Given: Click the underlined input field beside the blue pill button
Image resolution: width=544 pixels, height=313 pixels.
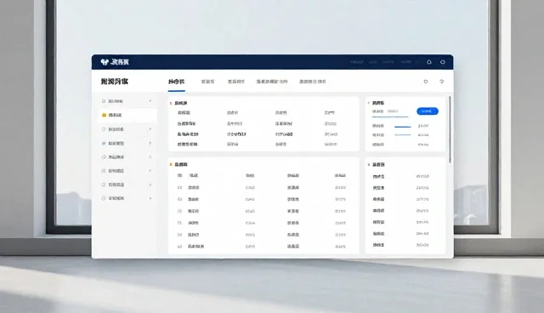Looking at the screenshot, I should [390, 112].
